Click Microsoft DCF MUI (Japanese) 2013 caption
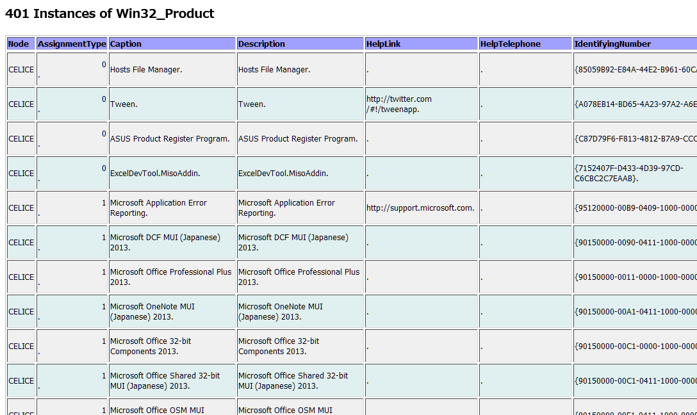 coord(165,242)
